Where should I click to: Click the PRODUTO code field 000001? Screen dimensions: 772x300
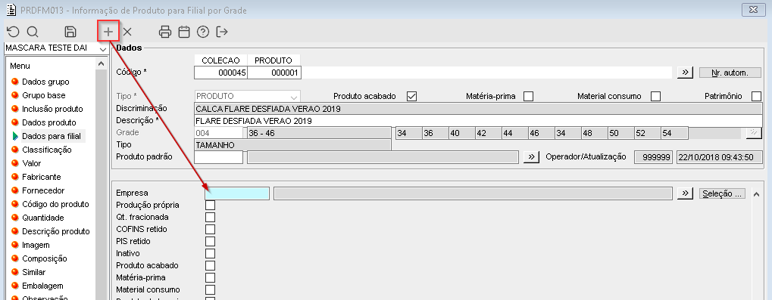click(274, 73)
